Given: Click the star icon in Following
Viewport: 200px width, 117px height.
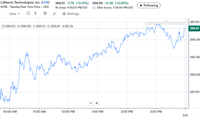Looking at the screenshot, I should click(x=141, y=5).
